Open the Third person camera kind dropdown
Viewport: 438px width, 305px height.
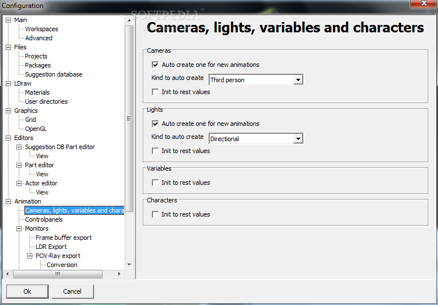point(298,80)
